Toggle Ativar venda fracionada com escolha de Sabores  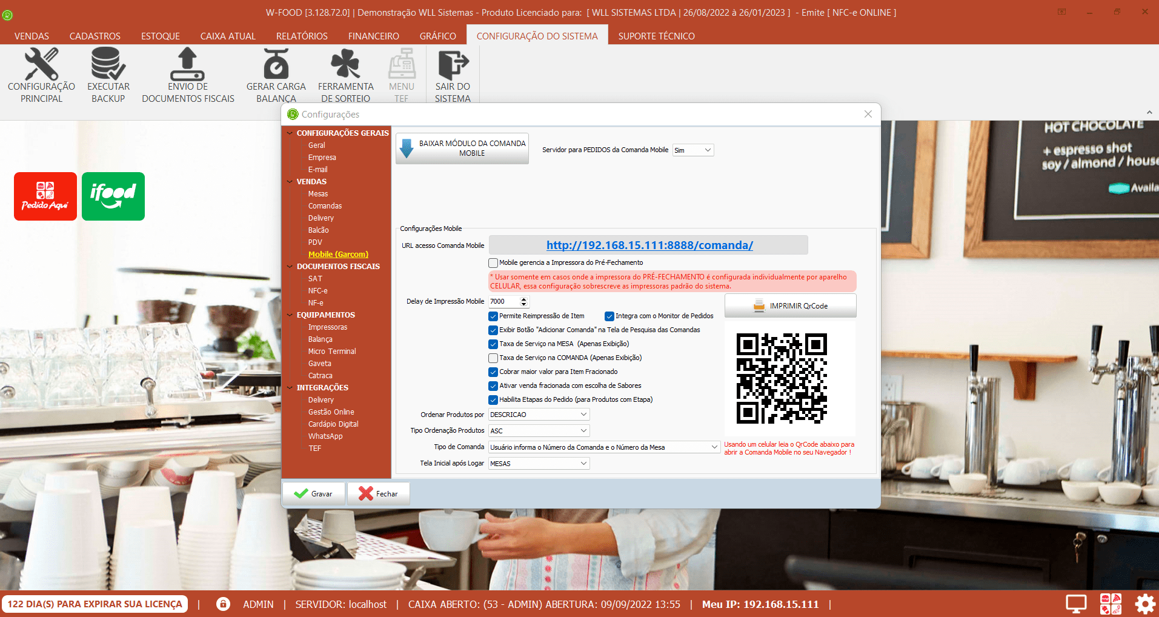pos(493,386)
